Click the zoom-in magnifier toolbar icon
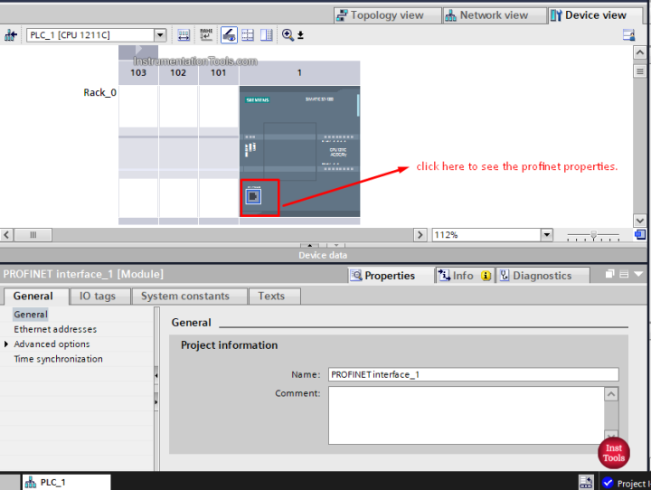This screenshot has width=651, height=490. click(288, 35)
